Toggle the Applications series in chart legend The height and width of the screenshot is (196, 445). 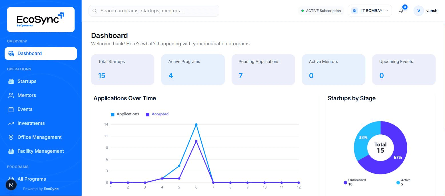pyautogui.click(x=125, y=114)
